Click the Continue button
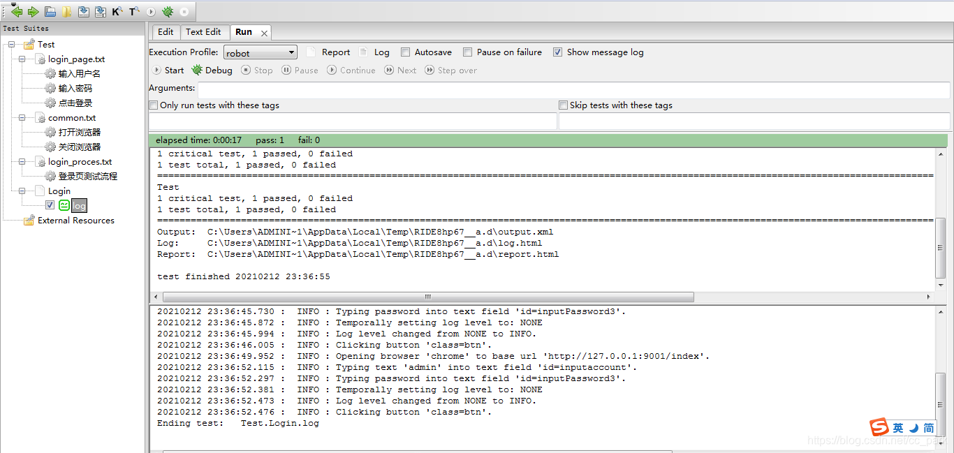The height and width of the screenshot is (453, 954). [351, 70]
